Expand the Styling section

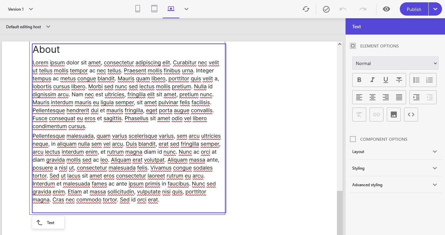(x=395, y=168)
